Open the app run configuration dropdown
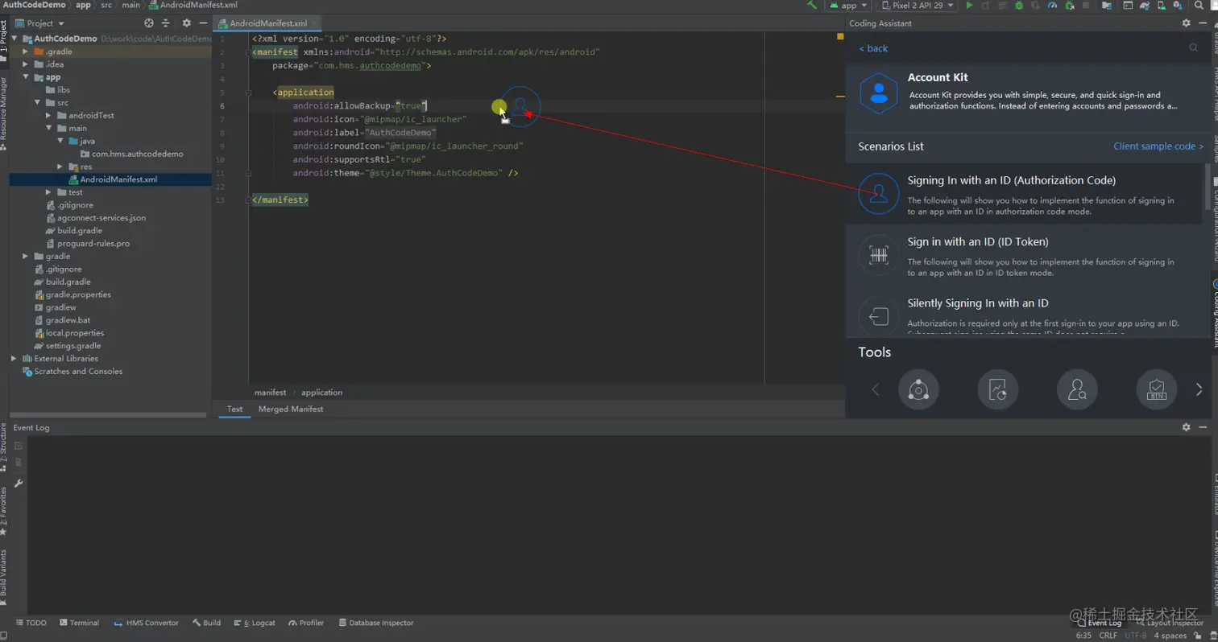This screenshot has width=1218, height=642. (x=848, y=6)
